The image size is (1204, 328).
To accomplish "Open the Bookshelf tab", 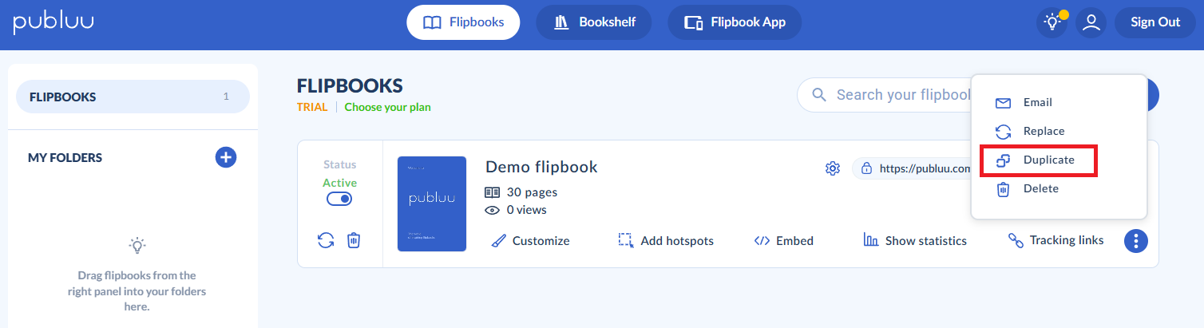I will point(594,22).
